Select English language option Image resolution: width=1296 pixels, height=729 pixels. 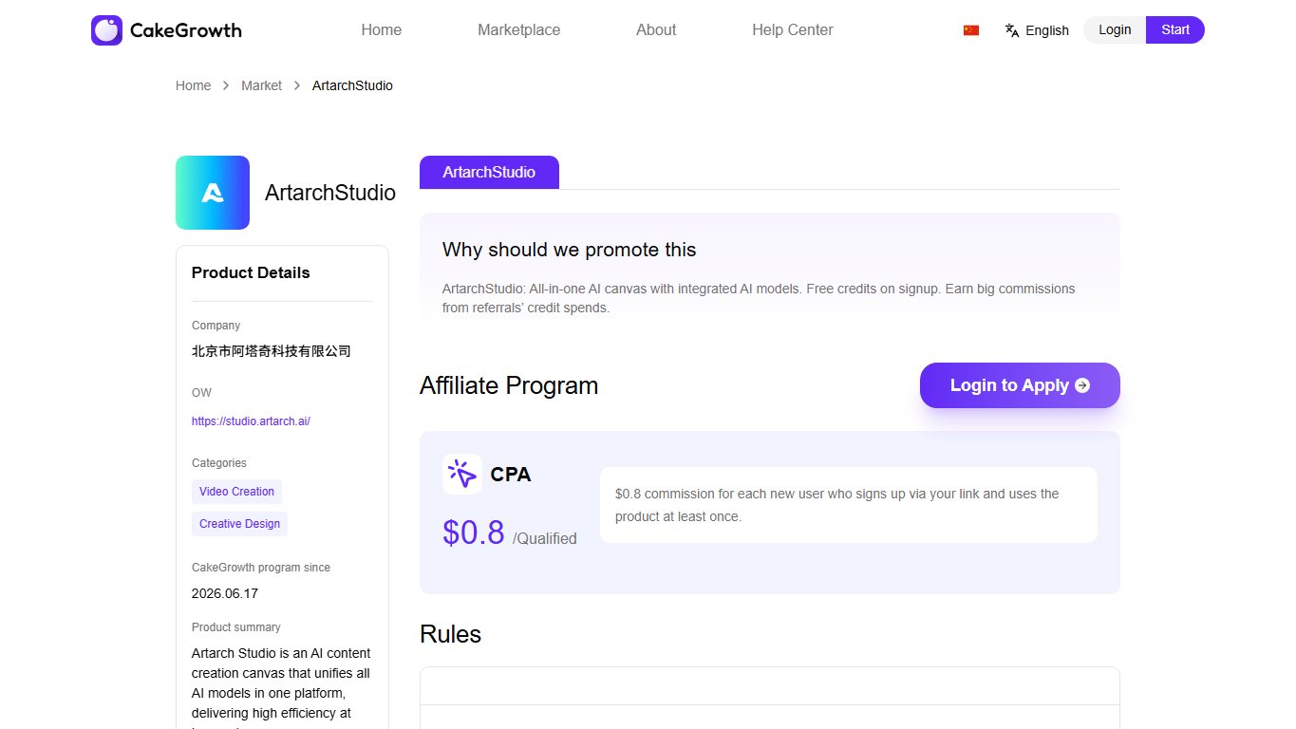pos(1047,30)
